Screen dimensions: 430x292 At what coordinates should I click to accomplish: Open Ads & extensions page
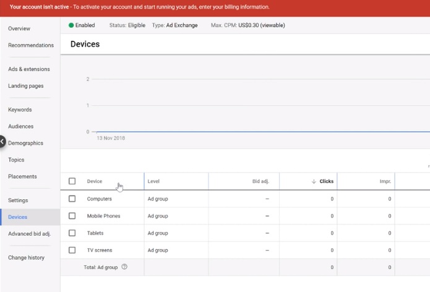[x=29, y=69]
